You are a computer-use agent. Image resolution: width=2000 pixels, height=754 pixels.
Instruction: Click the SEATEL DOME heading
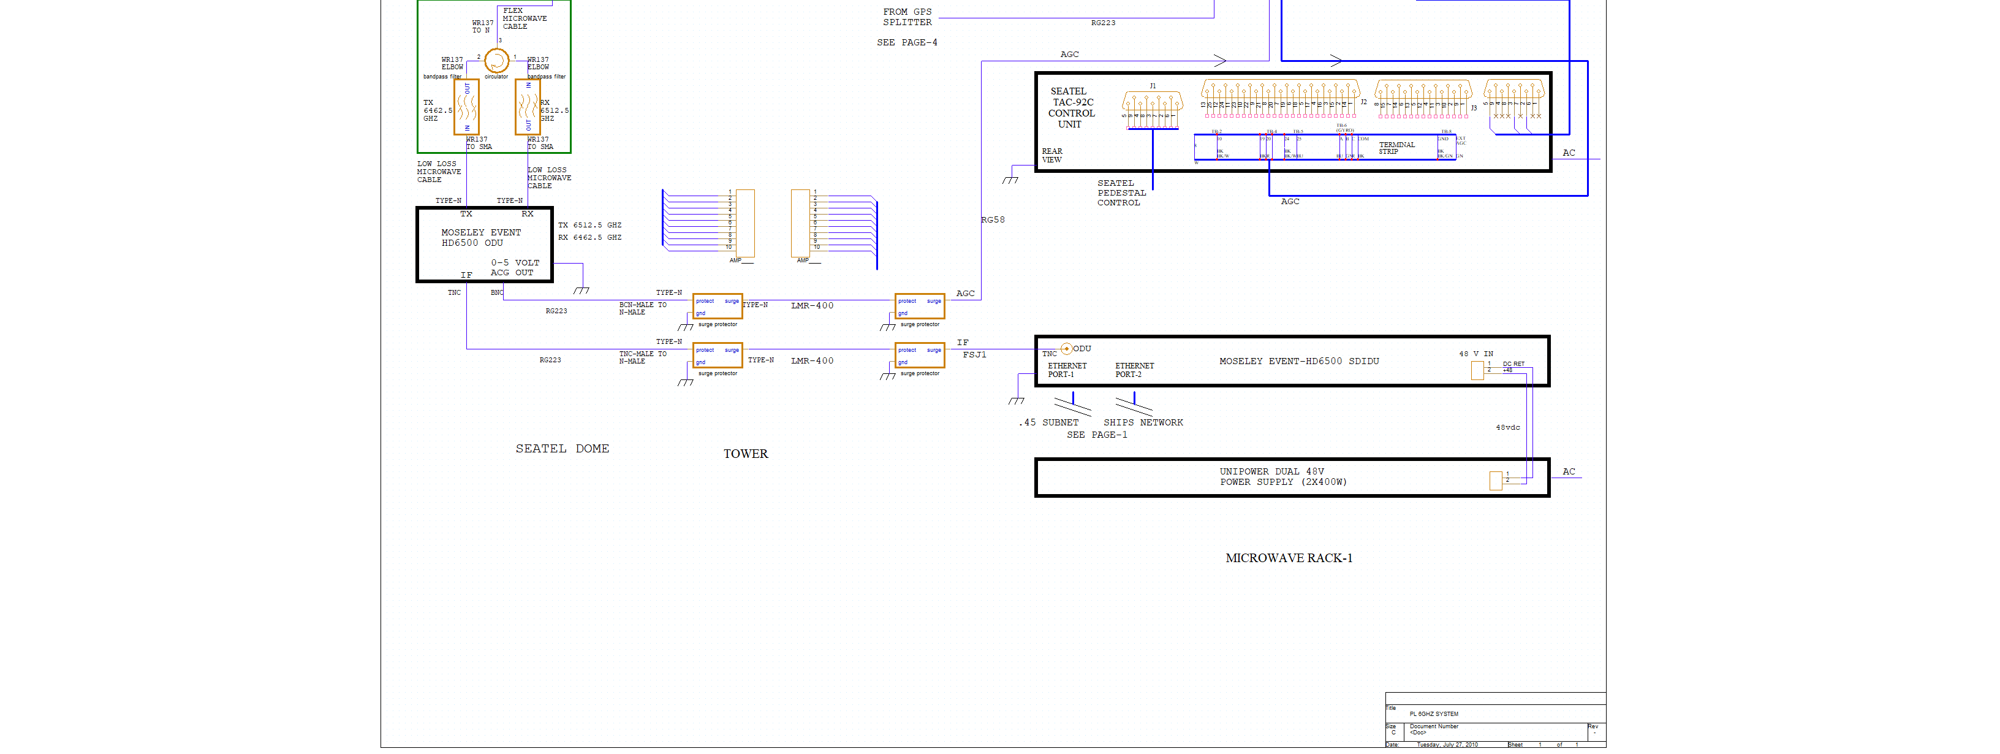562,449
